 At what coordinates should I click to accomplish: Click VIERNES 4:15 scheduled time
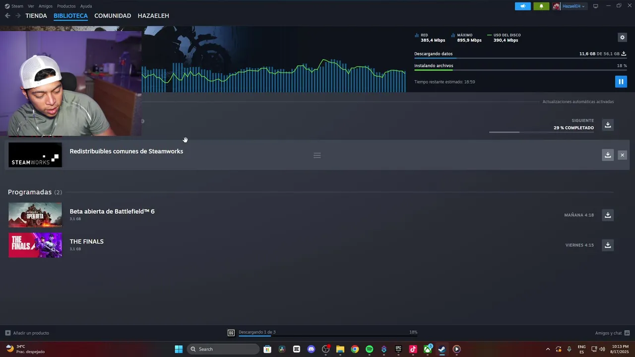[579, 245]
